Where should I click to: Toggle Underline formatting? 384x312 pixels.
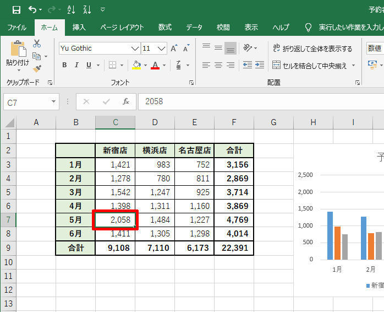[x=89, y=65]
